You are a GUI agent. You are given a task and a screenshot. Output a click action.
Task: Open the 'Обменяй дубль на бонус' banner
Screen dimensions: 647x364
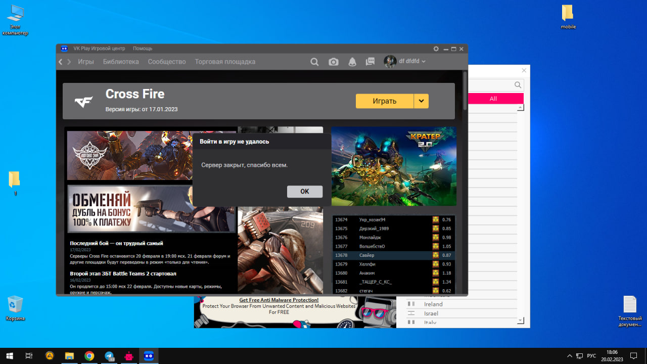tap(151, 209)
